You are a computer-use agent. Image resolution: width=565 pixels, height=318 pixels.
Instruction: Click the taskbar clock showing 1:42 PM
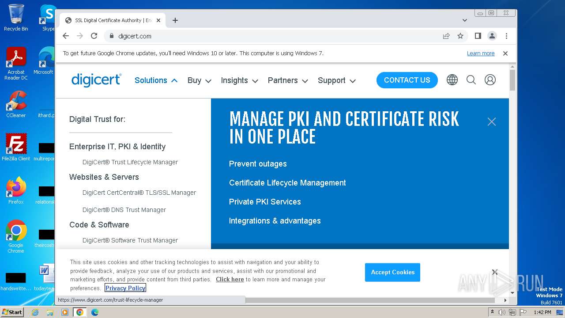point(542,312)
